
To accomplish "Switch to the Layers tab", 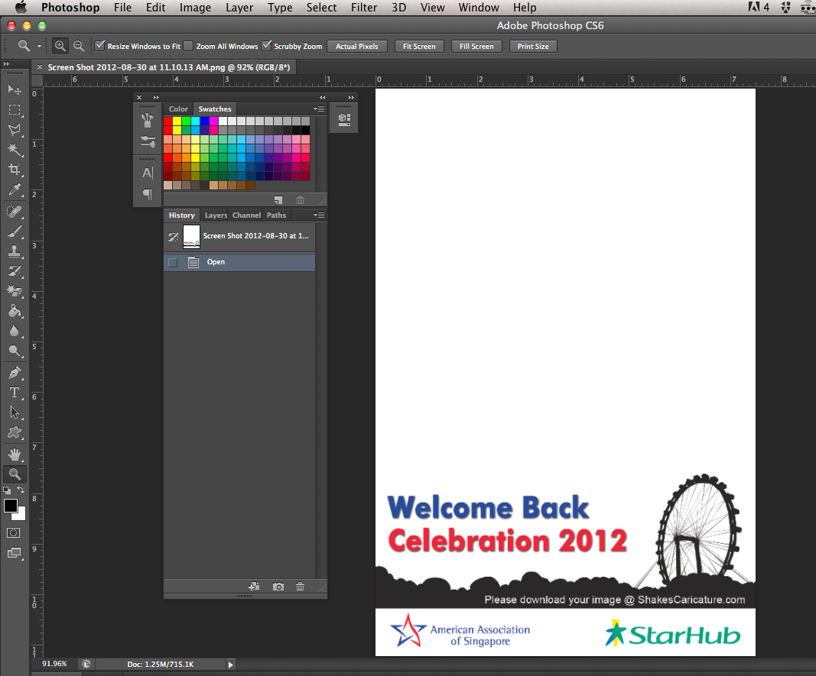I will [x=216, y=215].
